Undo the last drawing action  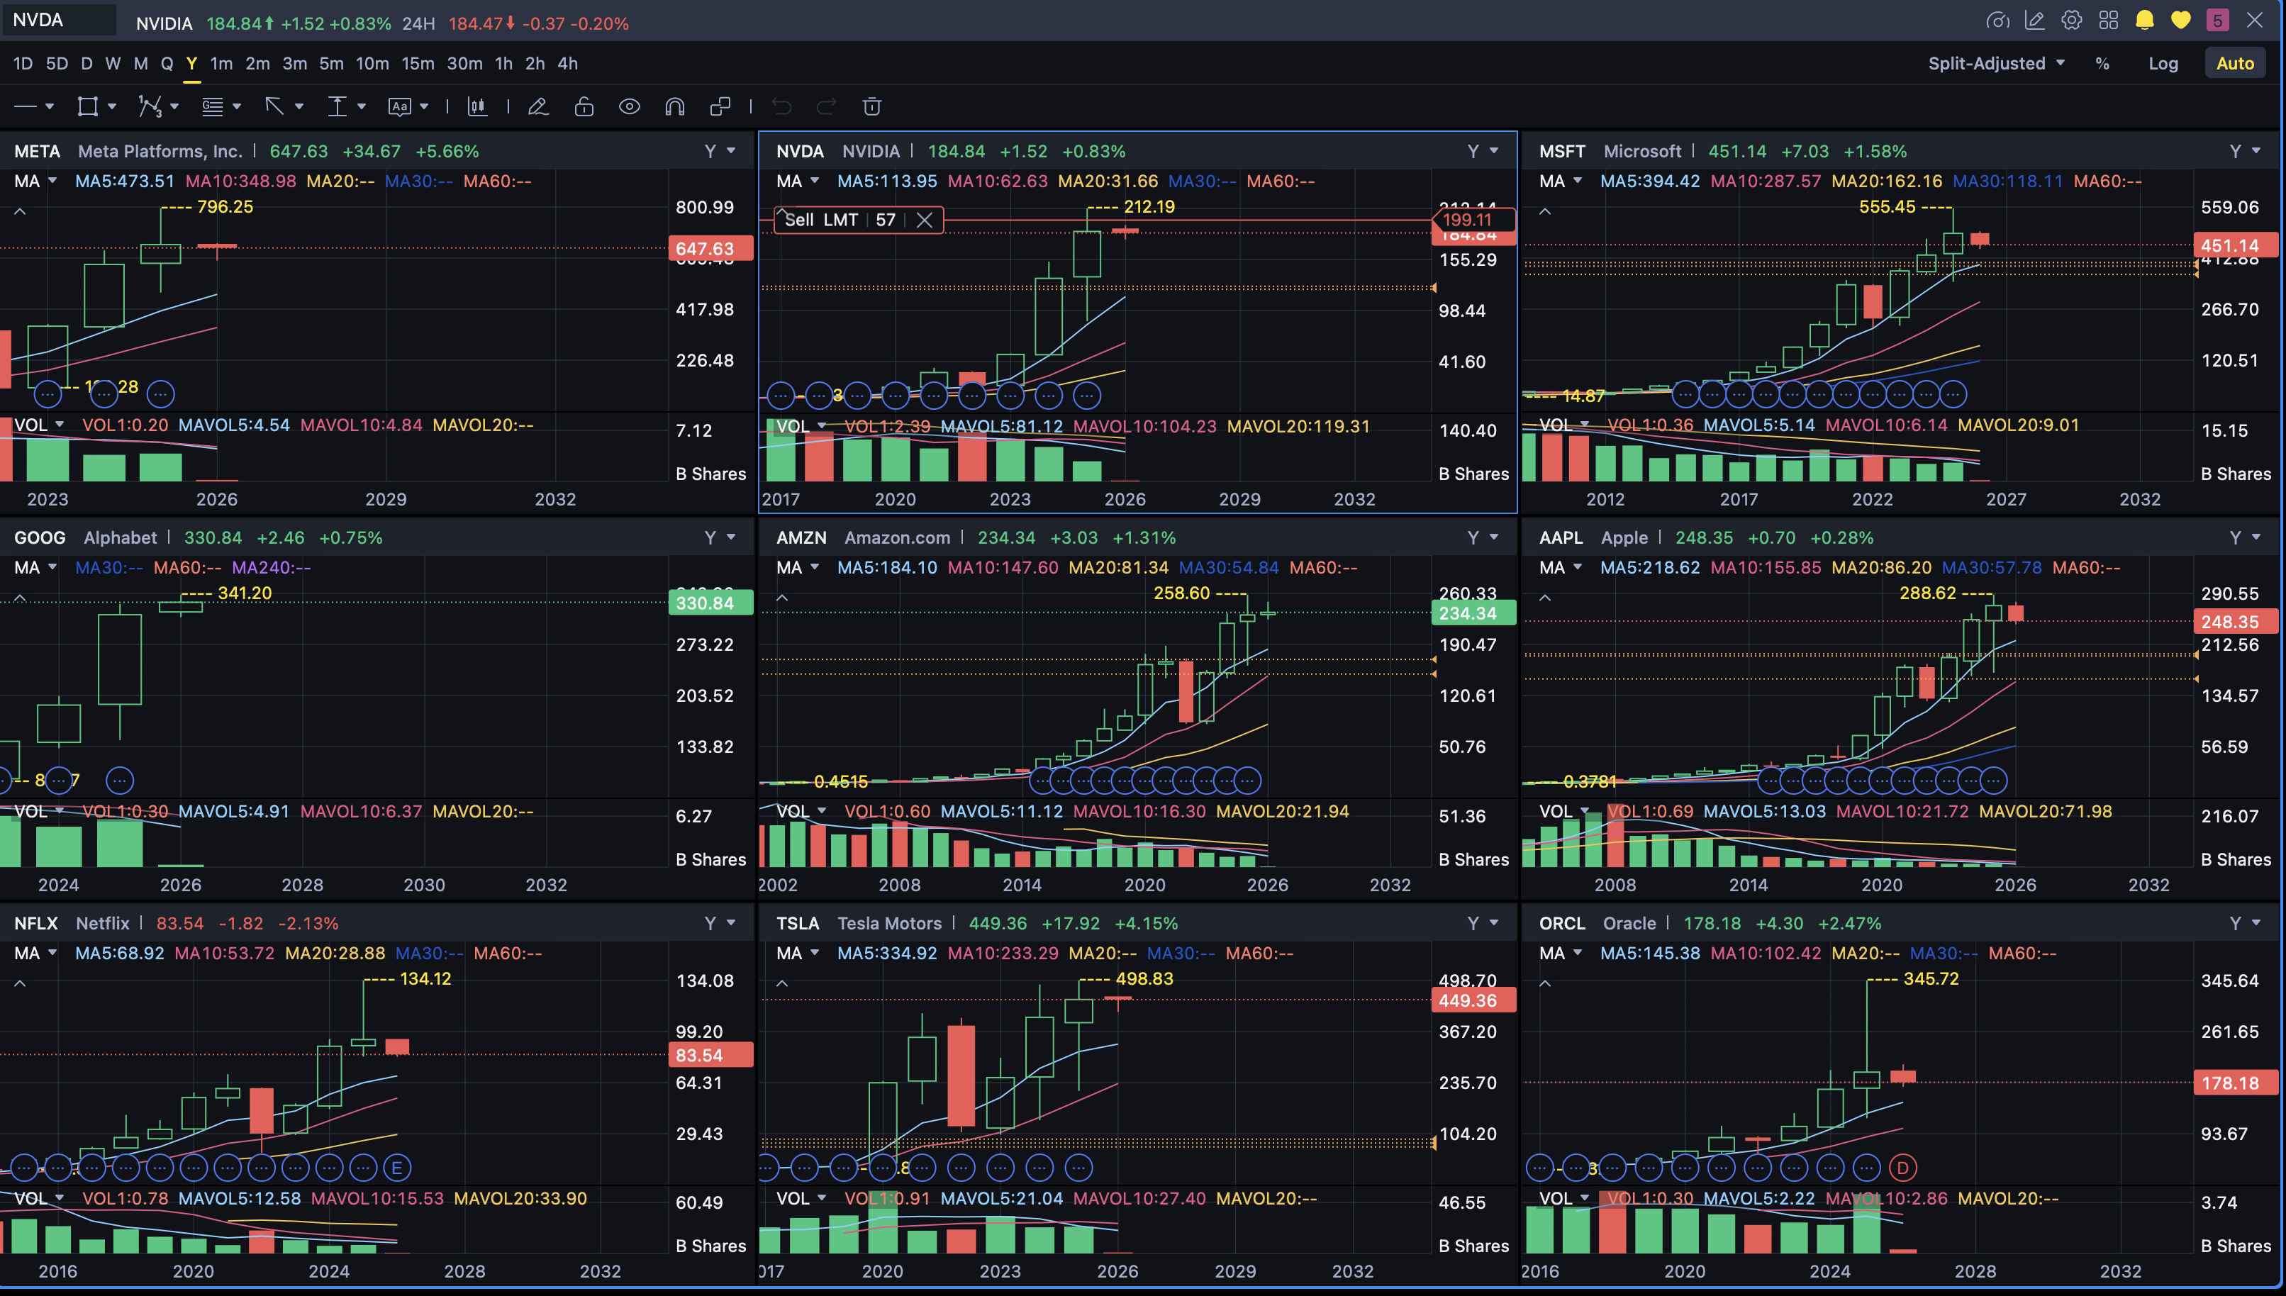click(x=781, y=107)
